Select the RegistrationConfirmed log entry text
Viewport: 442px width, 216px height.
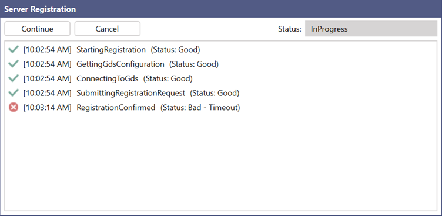click(x=116, y=107)
